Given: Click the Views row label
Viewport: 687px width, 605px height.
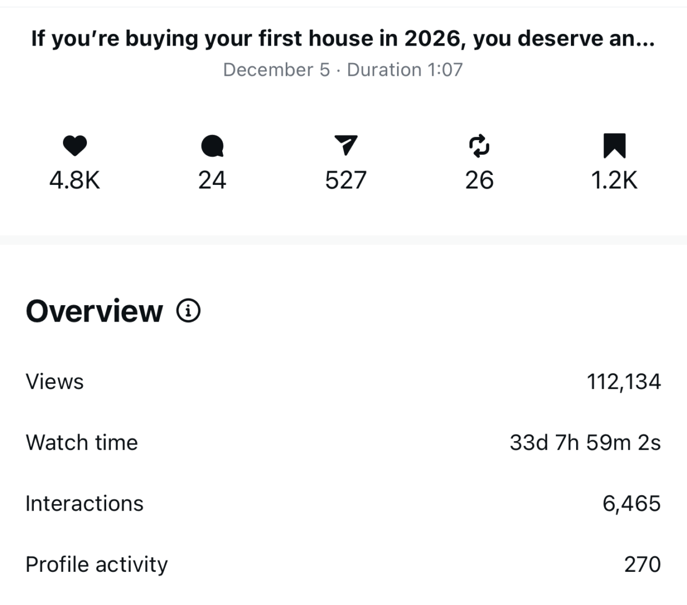Looking at the screenshot, I should (x=55, y=382).
